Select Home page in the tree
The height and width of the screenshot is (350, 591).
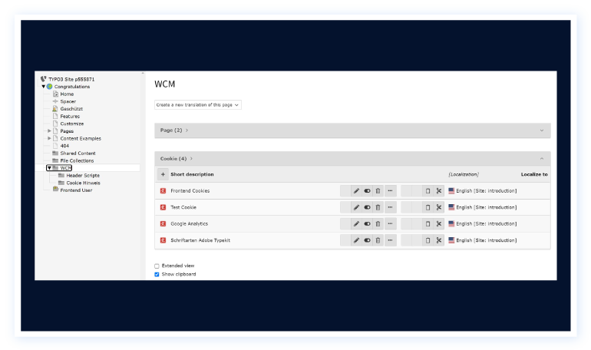pos(67,94)
